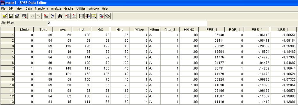Click the Redo arrow icon
Screen dimensions: 298x105
point(39,16)
